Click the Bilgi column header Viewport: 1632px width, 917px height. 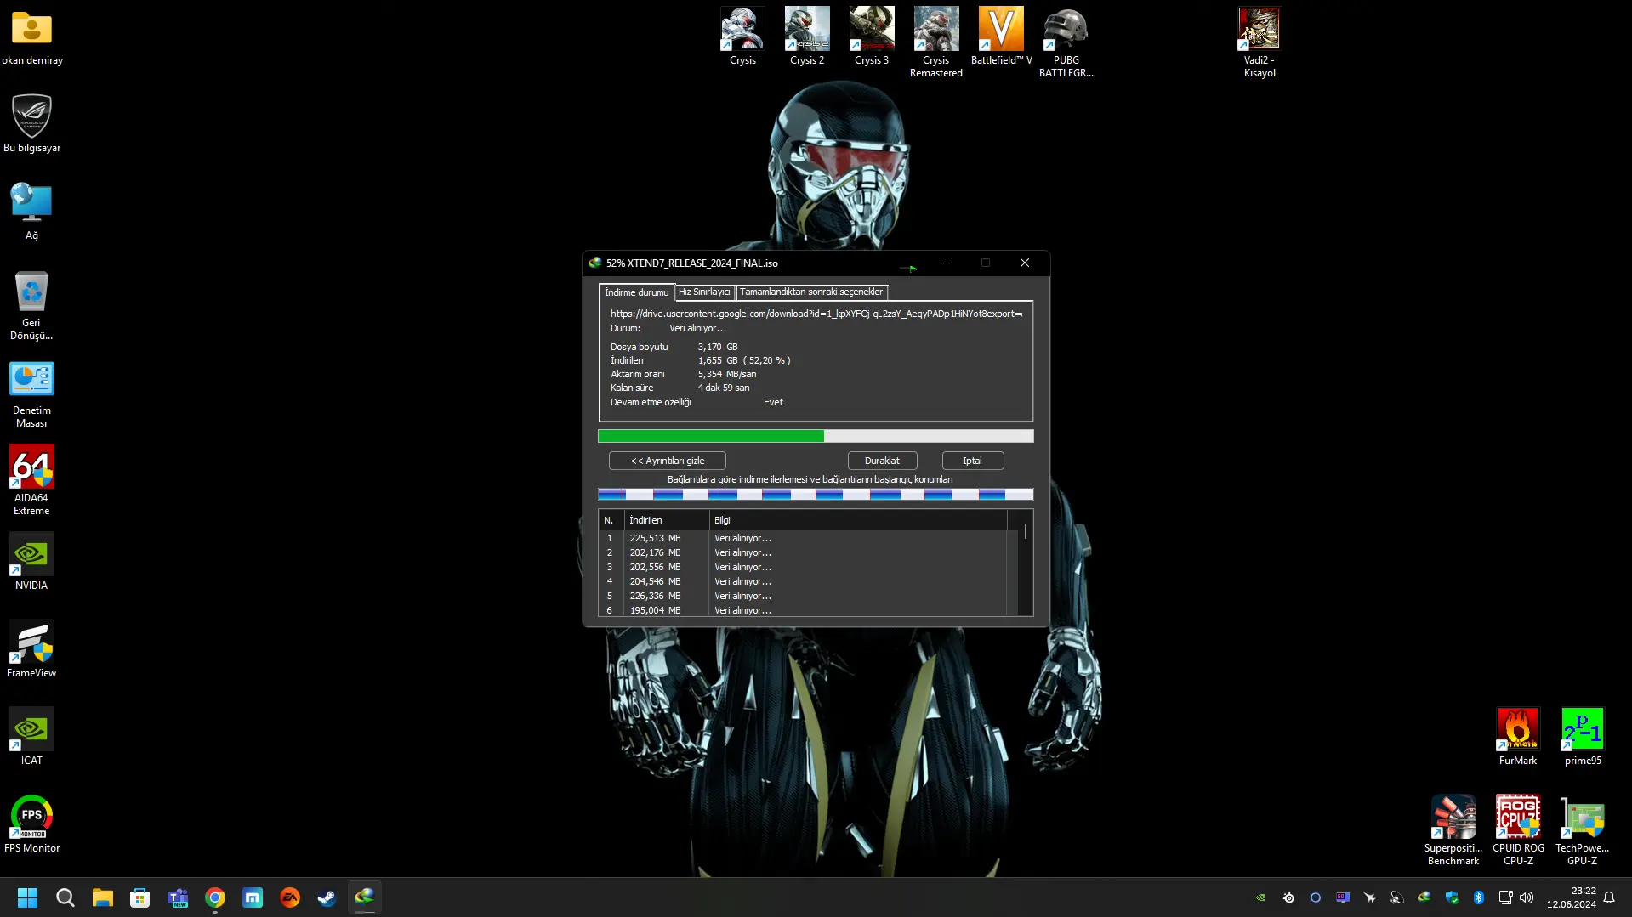pyautogui.click(x=858, y=520)
